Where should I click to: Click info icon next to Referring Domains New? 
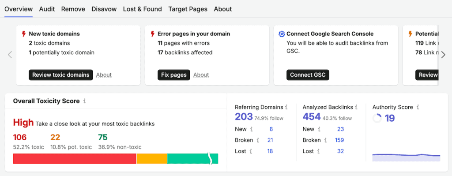251,129
